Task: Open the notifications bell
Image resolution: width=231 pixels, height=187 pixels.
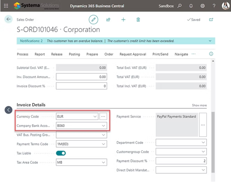Action: (x=191, y=6)
